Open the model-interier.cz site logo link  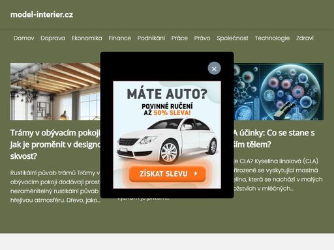click(x=42, y=15)
